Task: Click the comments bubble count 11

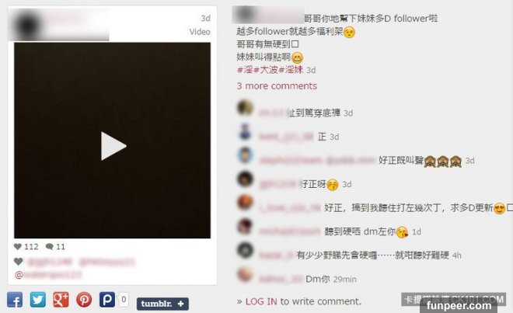Action: pos(55,247)
